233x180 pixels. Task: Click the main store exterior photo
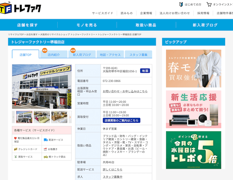pos(42,87)
